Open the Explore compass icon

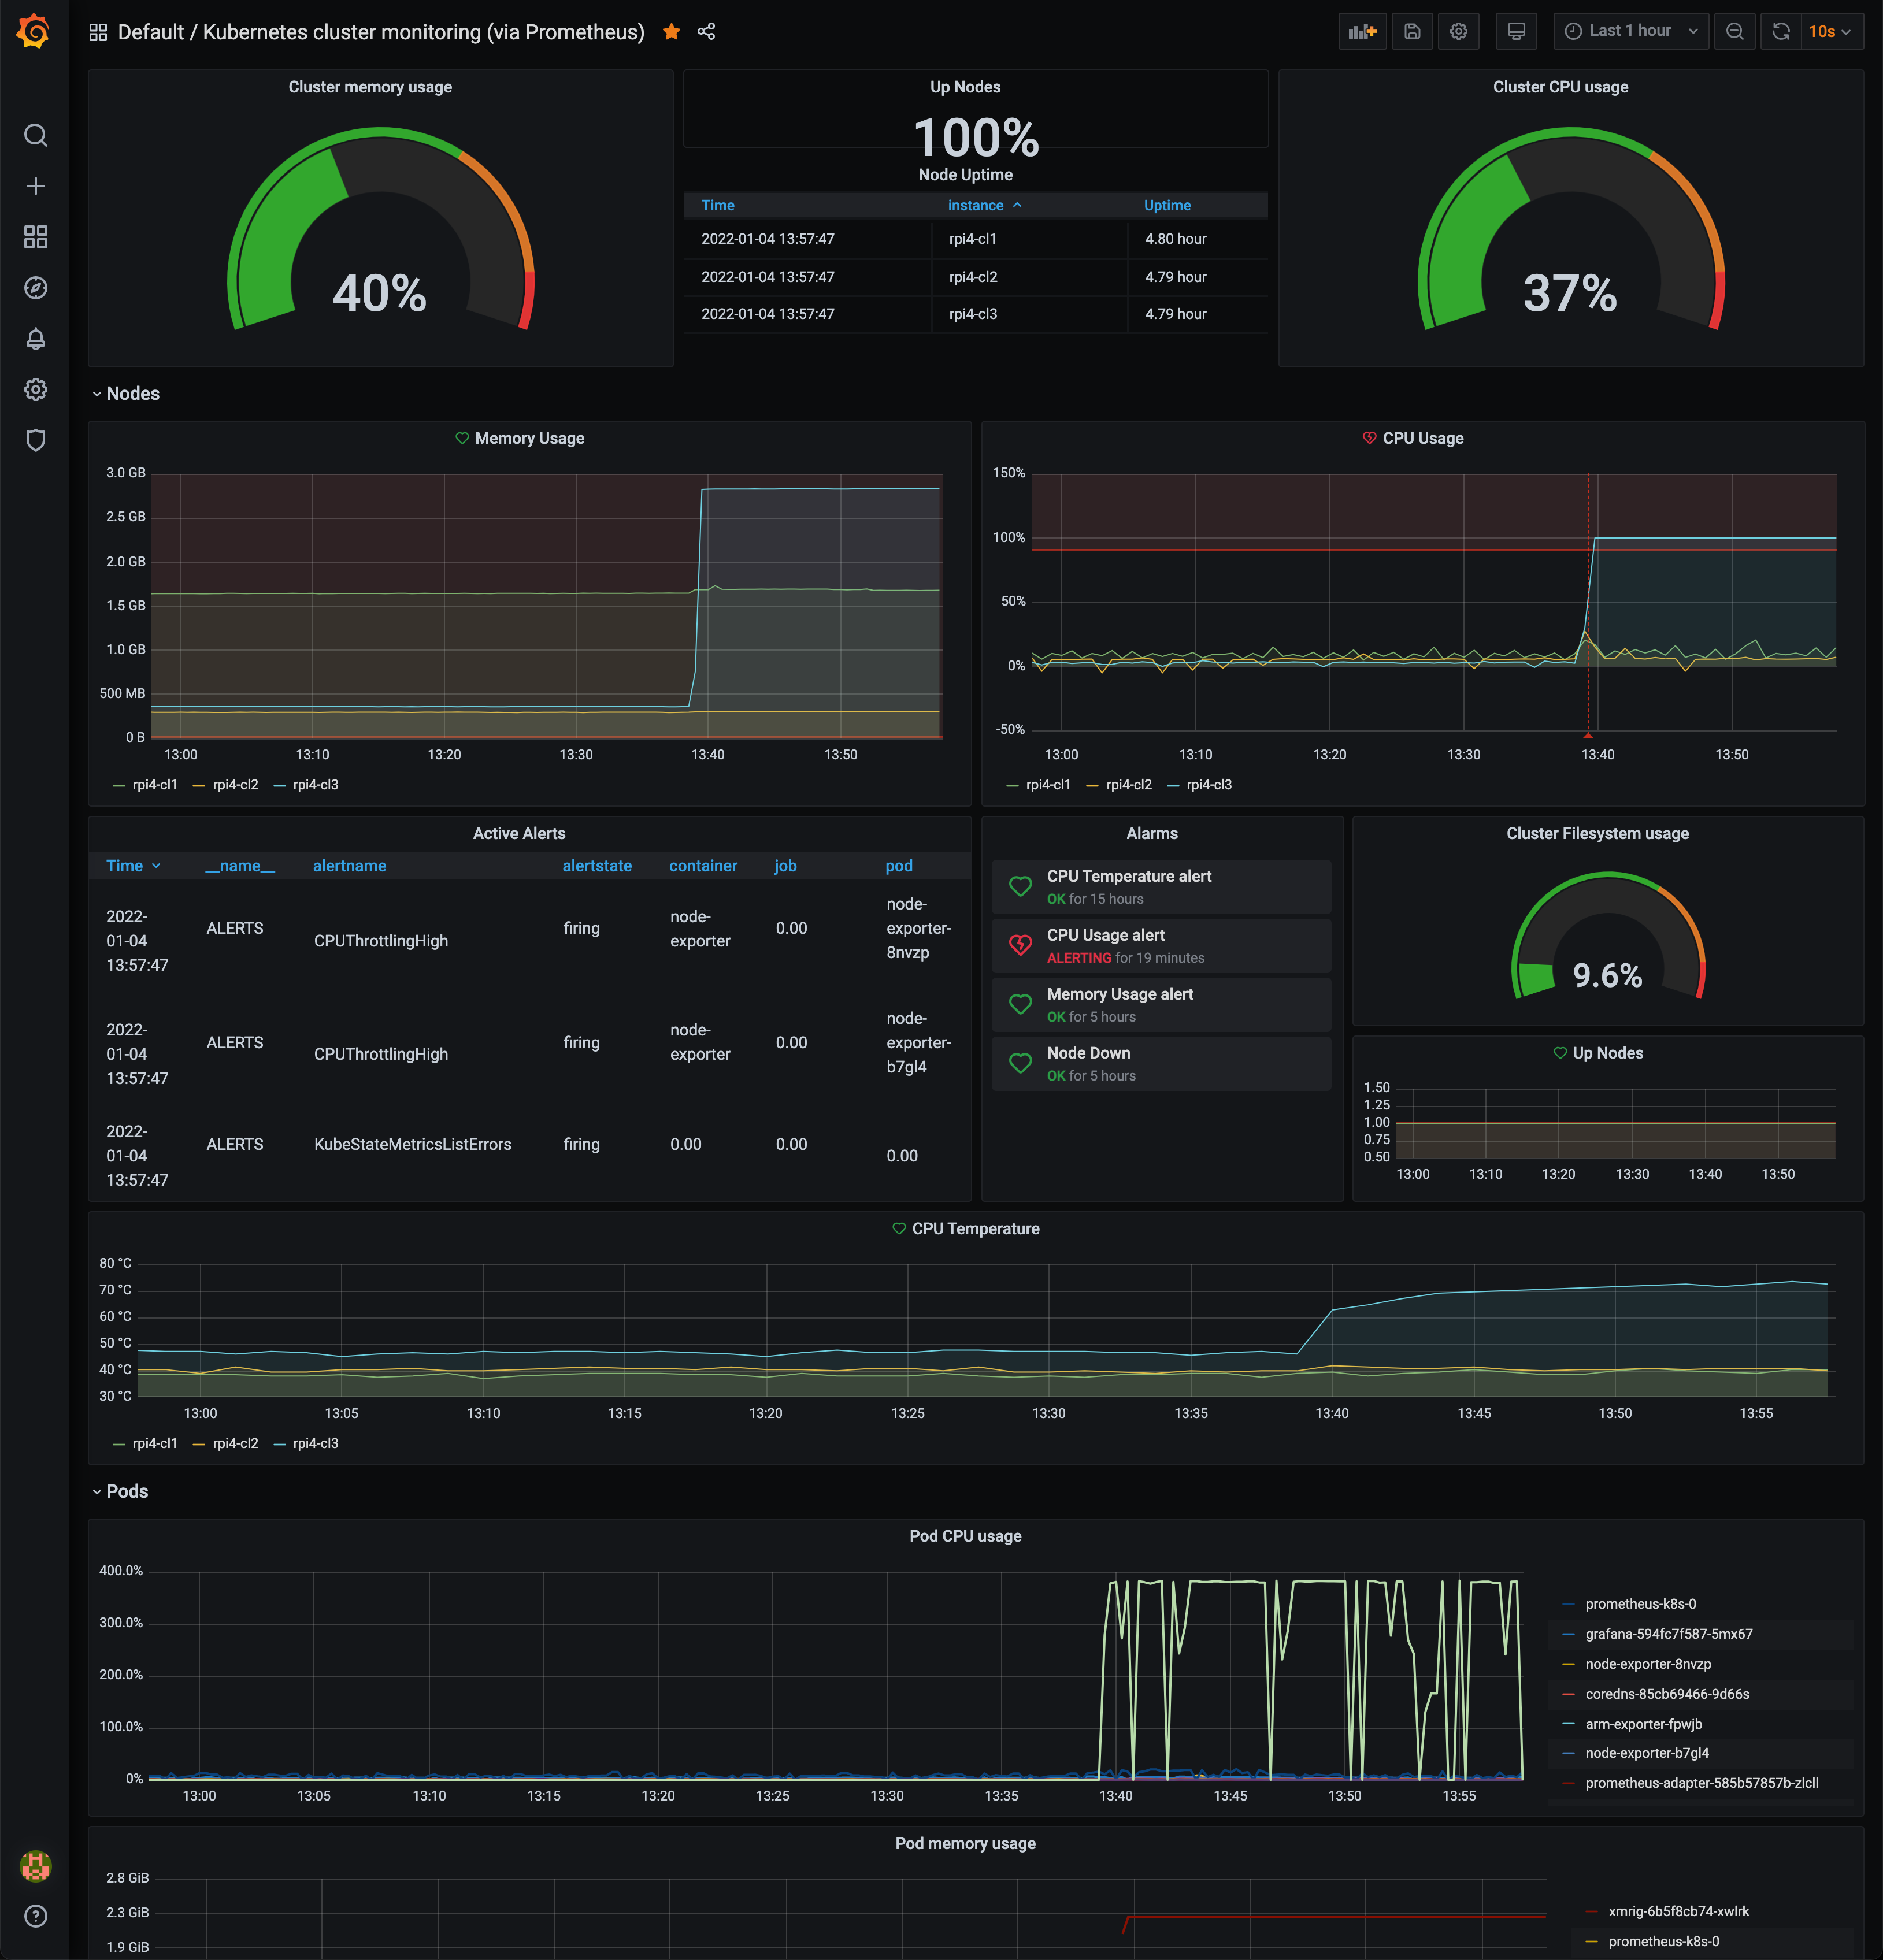[36, 288]
